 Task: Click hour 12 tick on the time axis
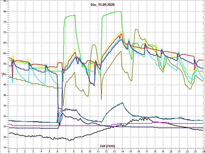106,151
